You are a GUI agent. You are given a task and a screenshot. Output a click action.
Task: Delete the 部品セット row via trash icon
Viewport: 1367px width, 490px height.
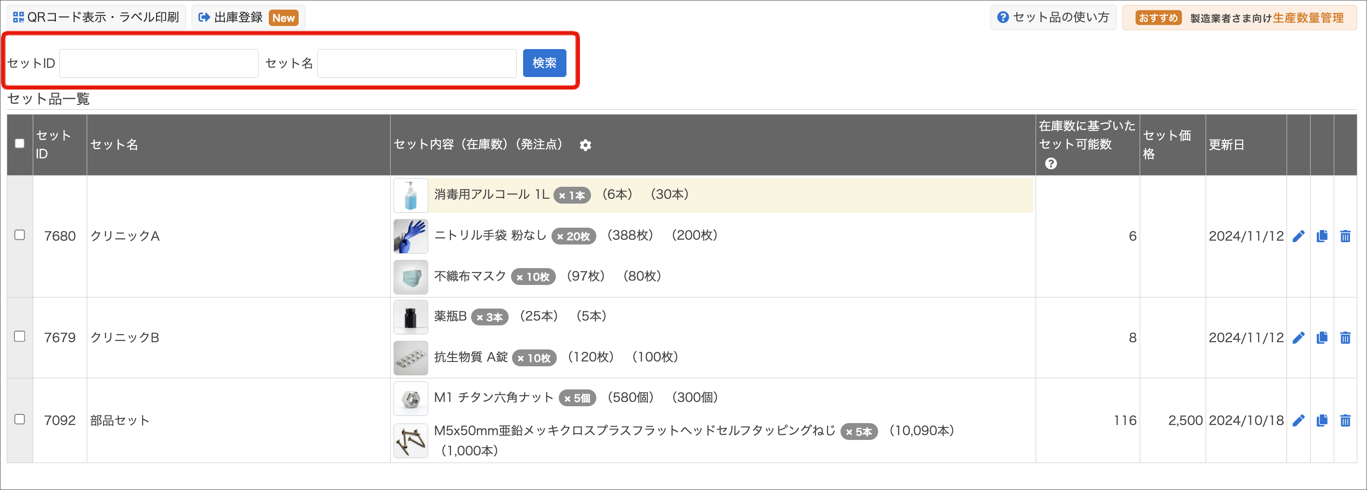click(x=1346, y=420)
